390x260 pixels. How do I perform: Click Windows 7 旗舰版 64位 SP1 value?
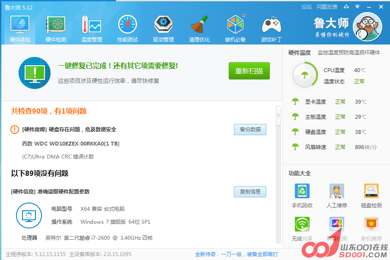tap(115, 222)
